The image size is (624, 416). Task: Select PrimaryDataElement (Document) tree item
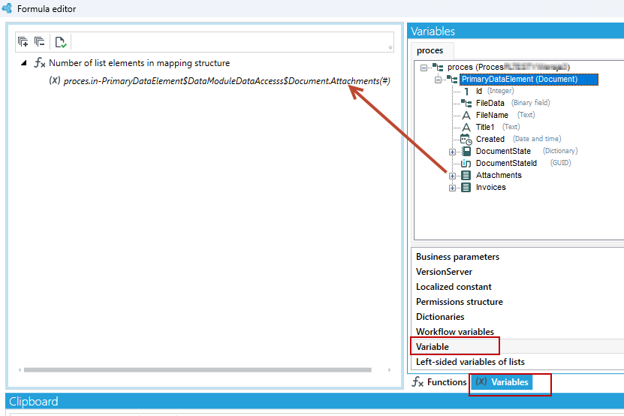[529, 79]
